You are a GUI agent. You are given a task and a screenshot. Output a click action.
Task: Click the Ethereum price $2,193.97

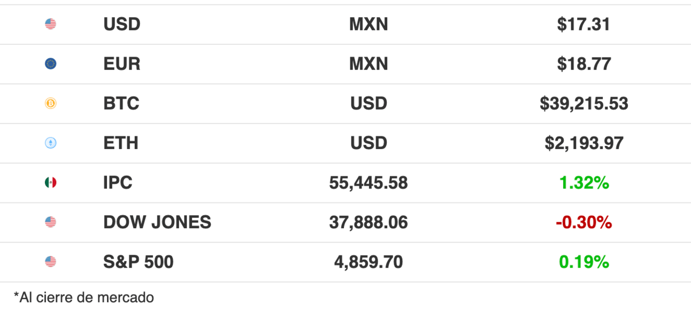[583, 143]
